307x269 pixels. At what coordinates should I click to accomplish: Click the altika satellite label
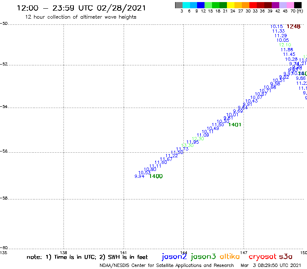[x=230, y=257]
